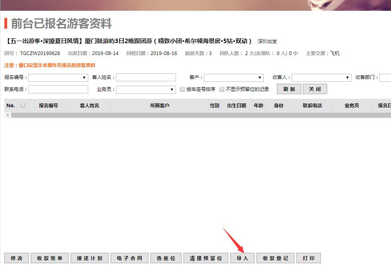Toggle 不显示预留位的记录 checkbox
The height and width of the screenshot is (266, 391).
coord(222,89)
